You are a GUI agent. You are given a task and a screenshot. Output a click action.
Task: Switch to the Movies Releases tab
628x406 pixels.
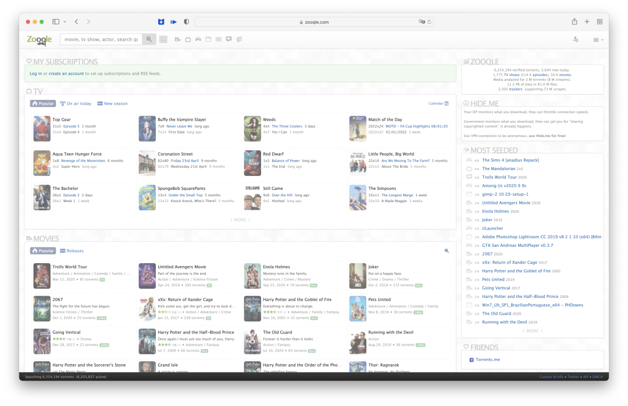pos(72,251)
